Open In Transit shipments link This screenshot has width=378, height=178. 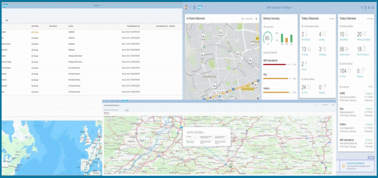coord(305,55)
